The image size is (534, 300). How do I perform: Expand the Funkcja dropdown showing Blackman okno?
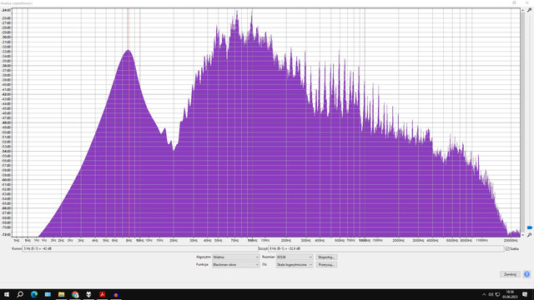click(x=235, y=265)
